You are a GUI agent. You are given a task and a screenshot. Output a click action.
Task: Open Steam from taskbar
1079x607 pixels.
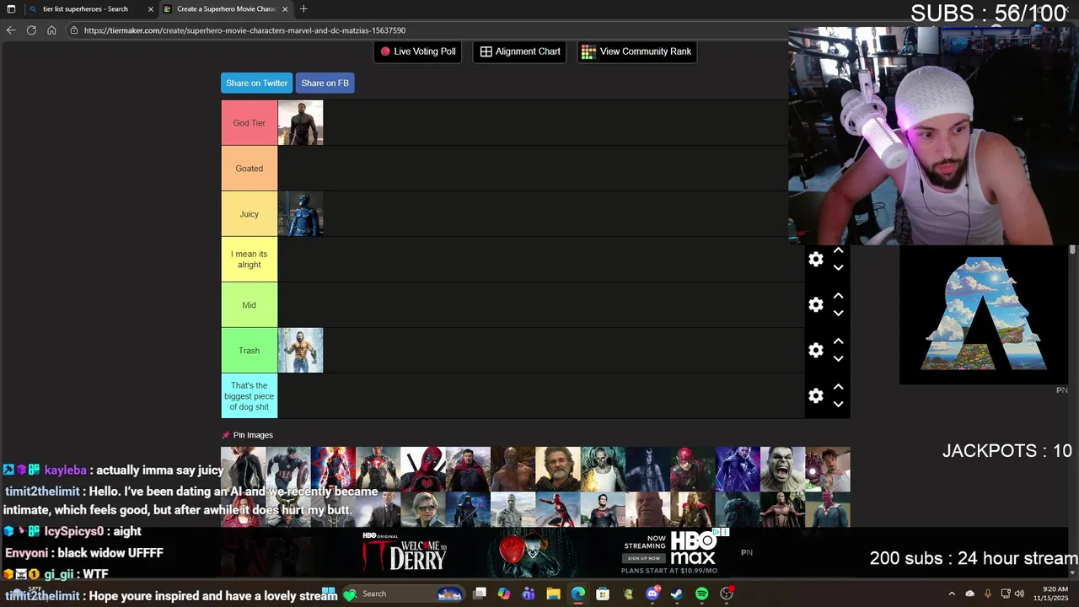click(677, 594)
